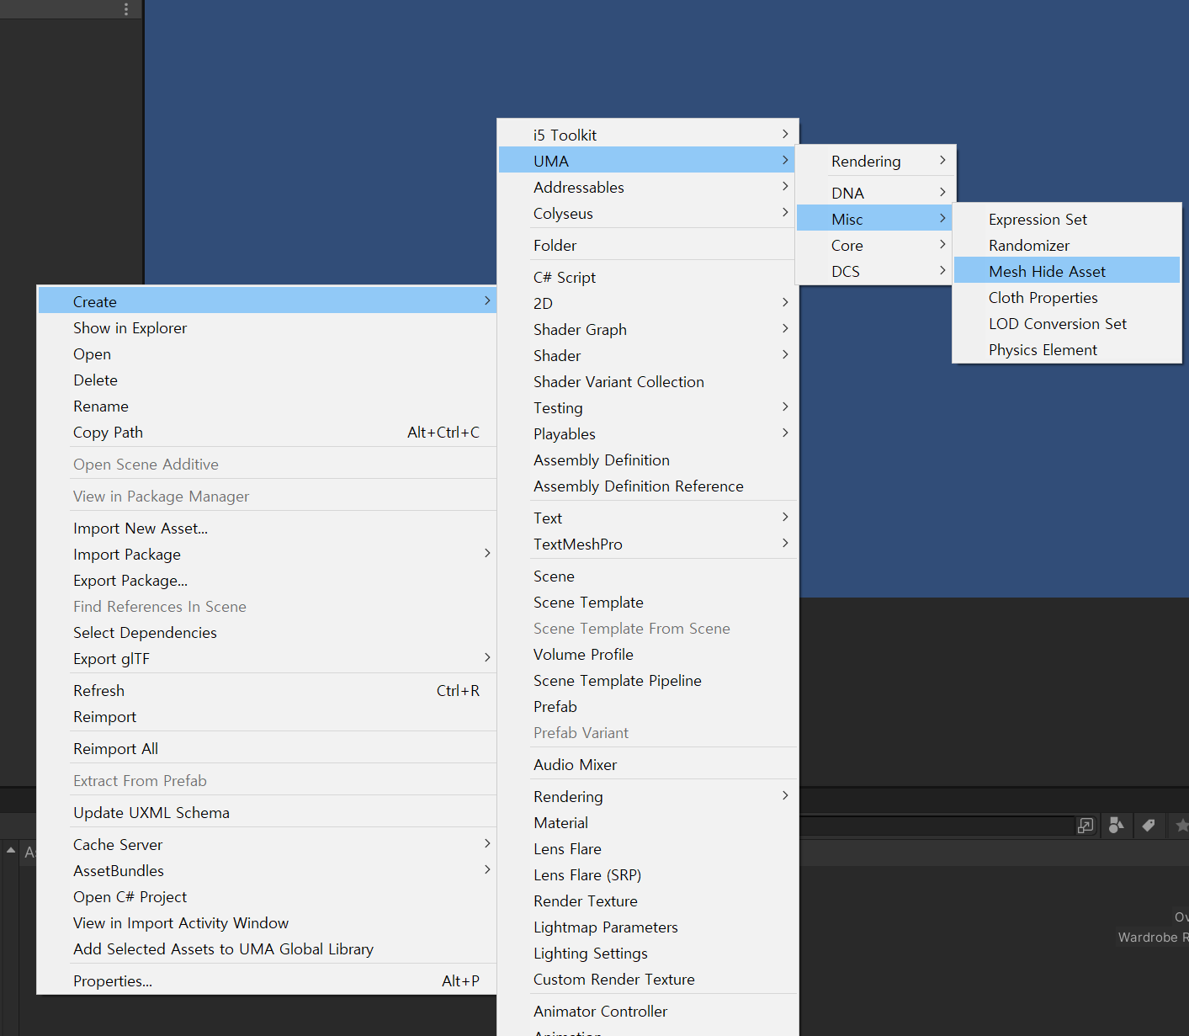
Task: Collapse the Assets folder triangle in Project panel
Action: coord(11,851)
